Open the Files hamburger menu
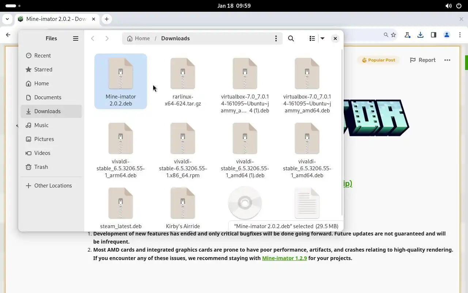 (76, 38)
